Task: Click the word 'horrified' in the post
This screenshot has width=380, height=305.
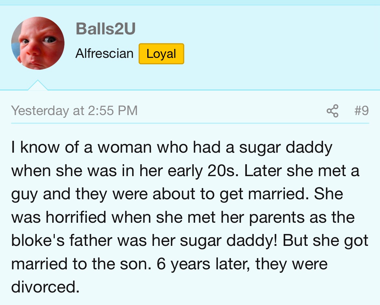Action: click(x=76, y=217)
